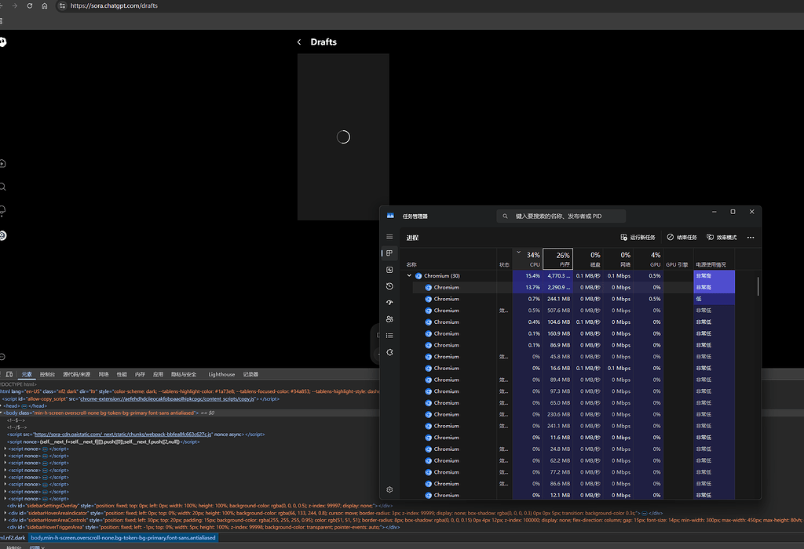Expand the sidebarHoverAreaControls div node
The width and height of the screenshot is (804, 549).
[x=5, y=520]
